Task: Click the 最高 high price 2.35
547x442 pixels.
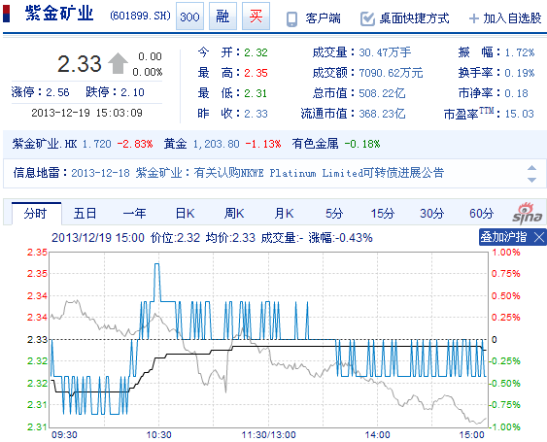Action: coord(256,73)
